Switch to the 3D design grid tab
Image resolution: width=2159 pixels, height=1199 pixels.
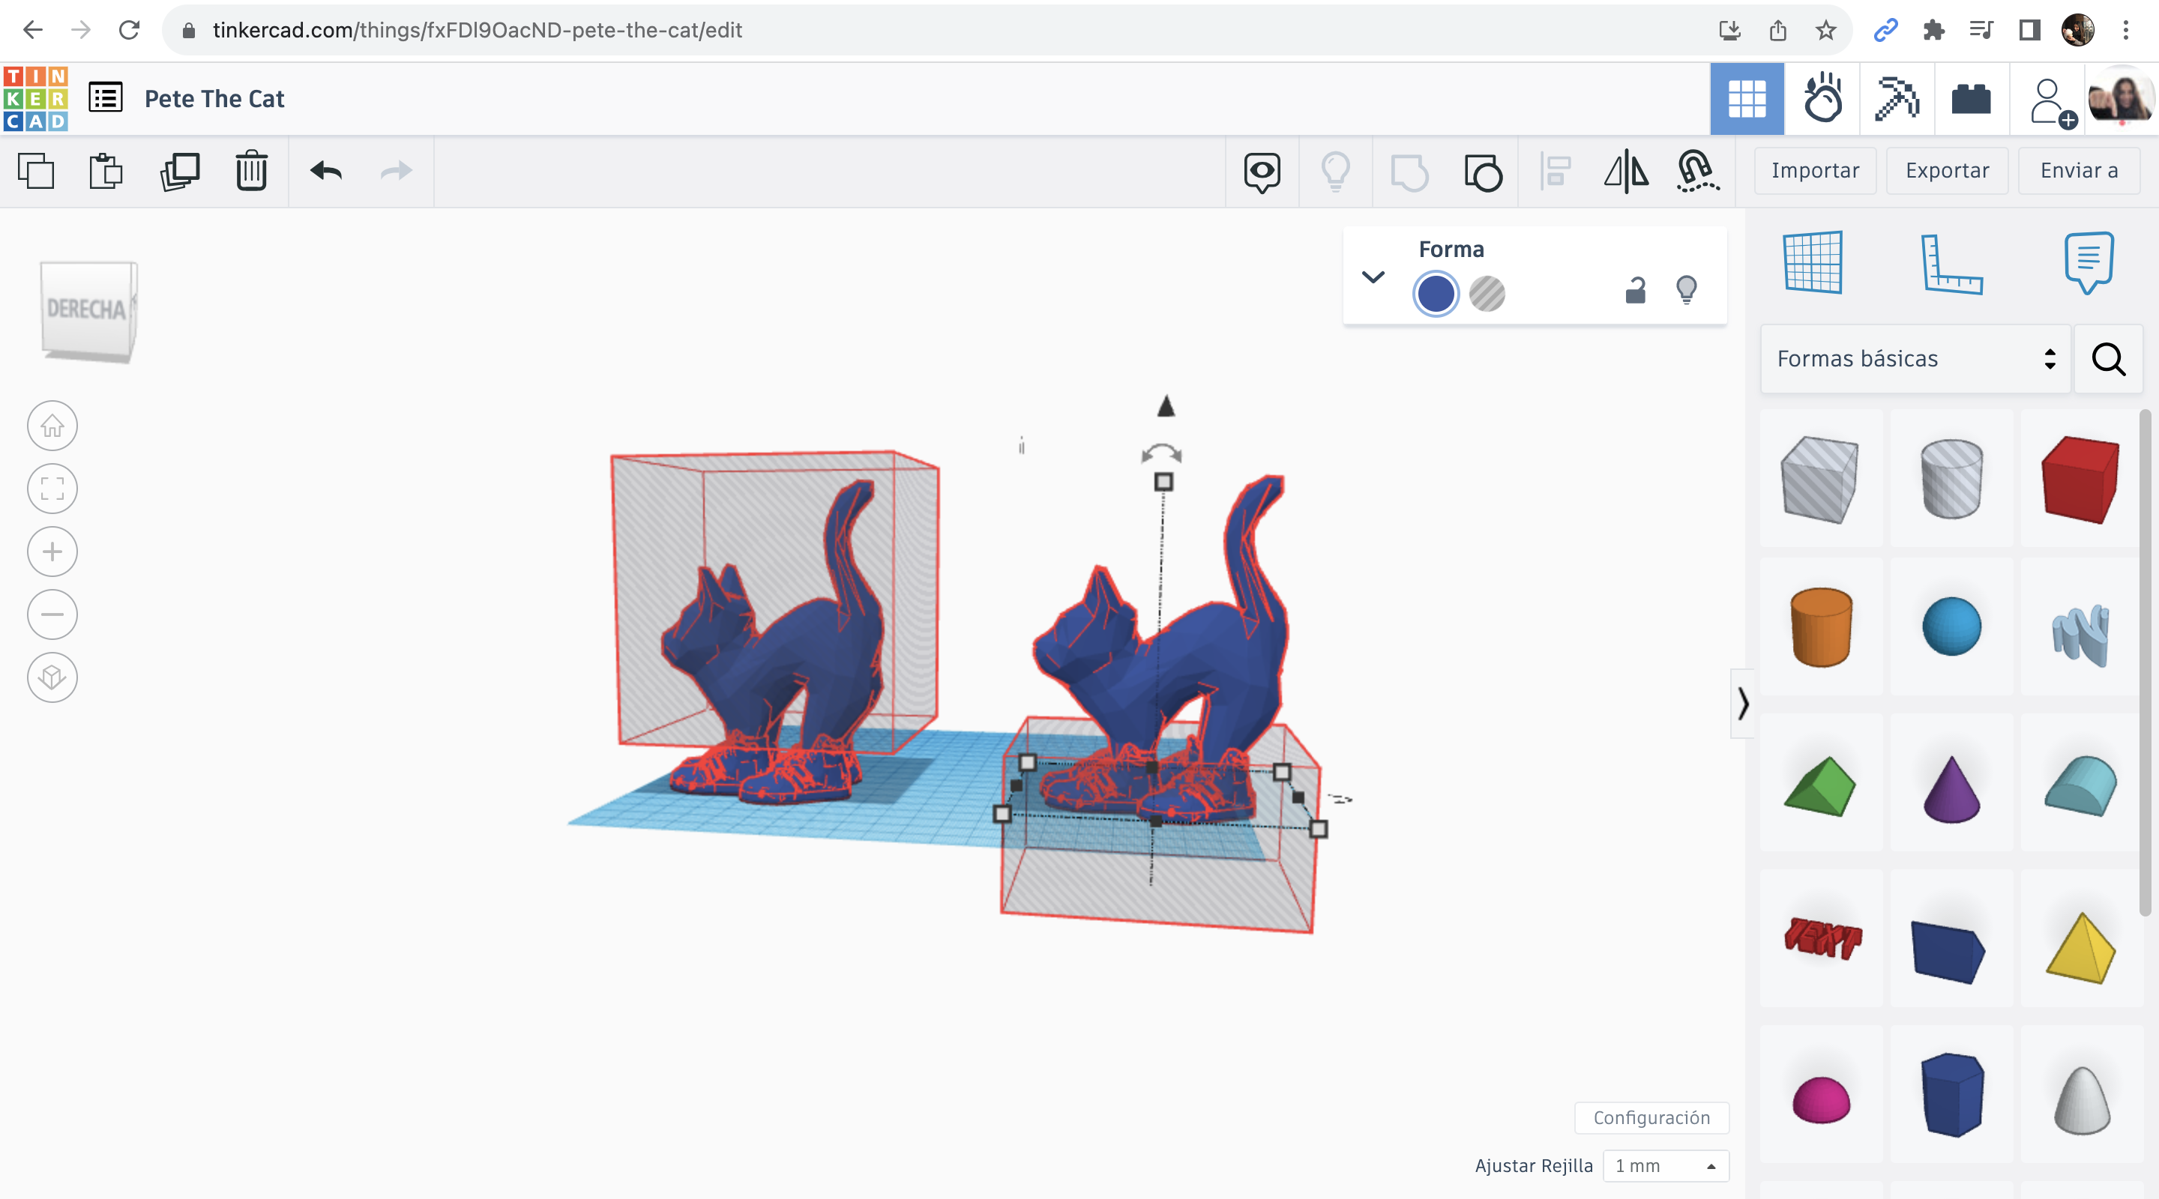point(1747,99)
